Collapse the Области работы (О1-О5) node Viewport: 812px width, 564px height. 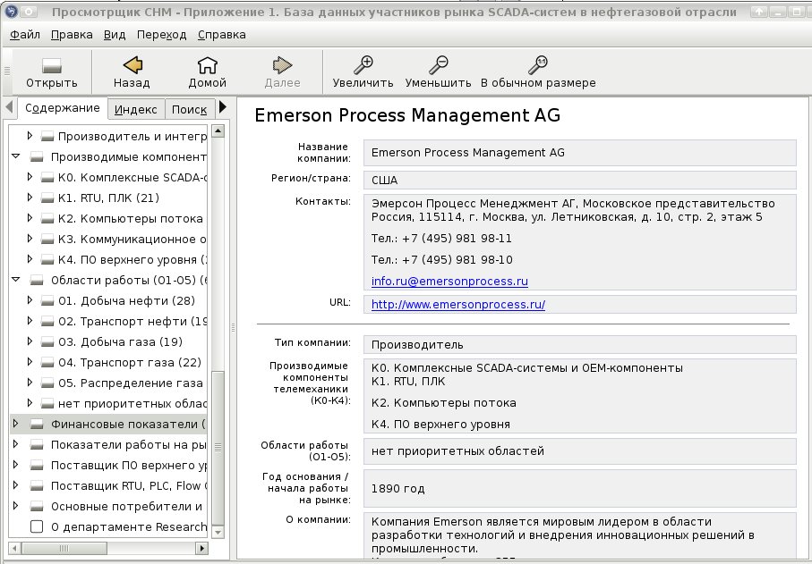pyautogui.click(x=15, y=280)
